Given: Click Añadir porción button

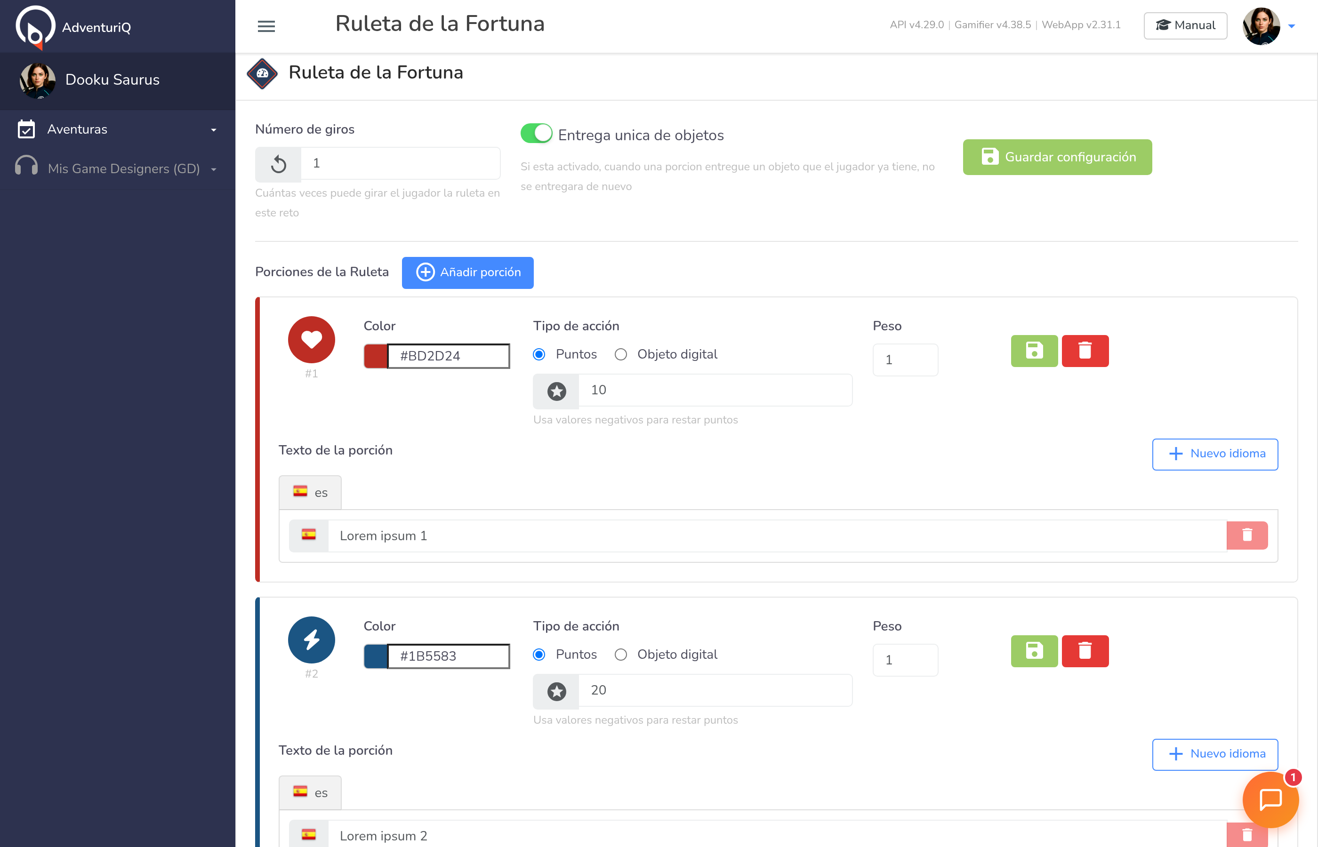Looking at the screenshot, I should pyautogui.click(x=467, y=272).
